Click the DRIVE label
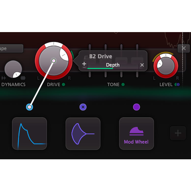 point(53,84)
